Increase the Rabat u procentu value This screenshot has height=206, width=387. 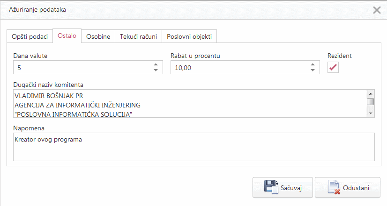(313, 65)
